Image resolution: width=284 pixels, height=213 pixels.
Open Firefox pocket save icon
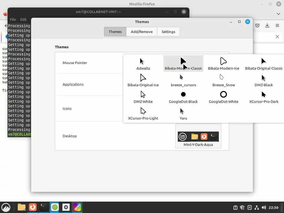click(257, 26)
